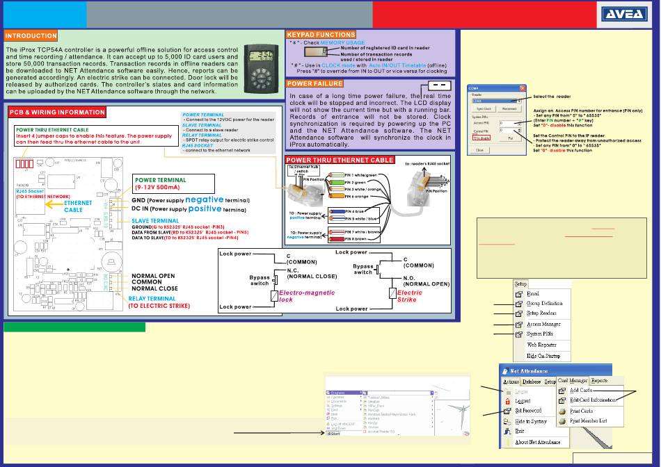661x467 pixels.
Task: Click the AVEA logo in the header
Action: click(x=624, y=15)
